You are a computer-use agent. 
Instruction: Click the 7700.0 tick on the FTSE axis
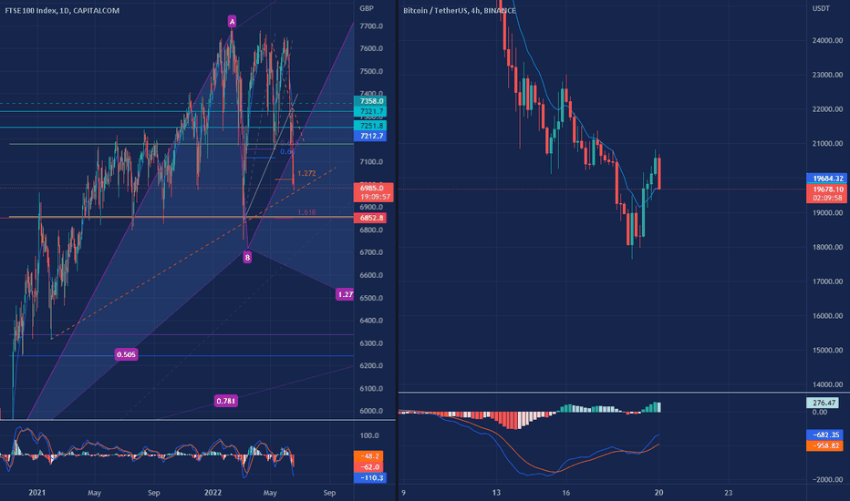371,26
